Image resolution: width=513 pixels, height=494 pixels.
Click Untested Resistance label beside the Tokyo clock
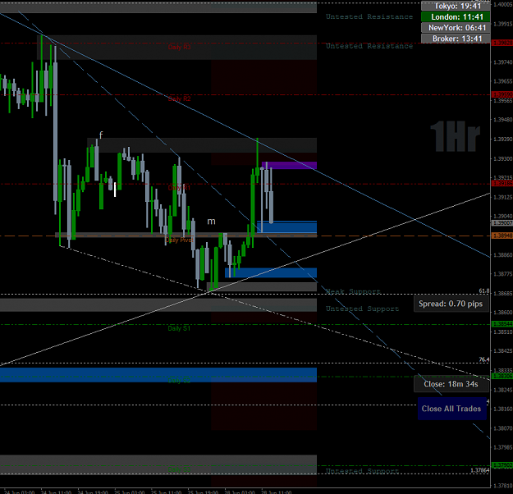[369, 16]
